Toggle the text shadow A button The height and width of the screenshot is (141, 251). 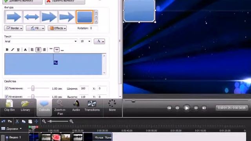tap(25, 50)
